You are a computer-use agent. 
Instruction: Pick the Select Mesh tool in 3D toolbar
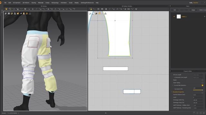point(14,9)
